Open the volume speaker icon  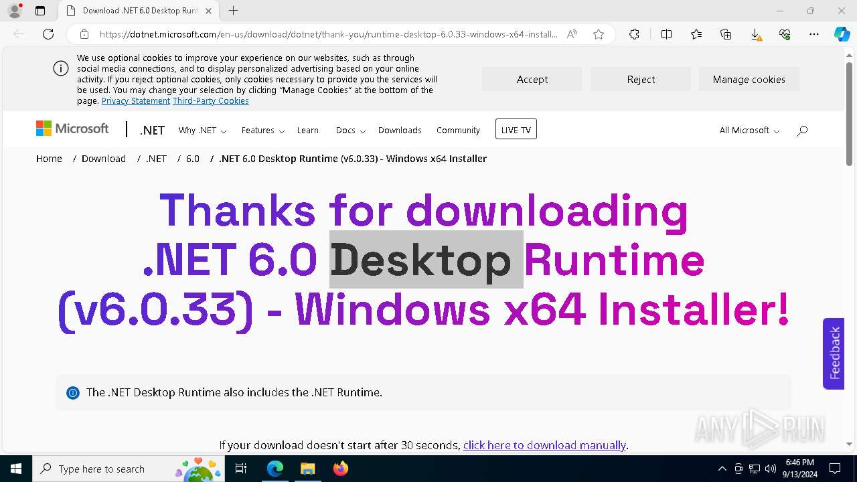point(771,469)
